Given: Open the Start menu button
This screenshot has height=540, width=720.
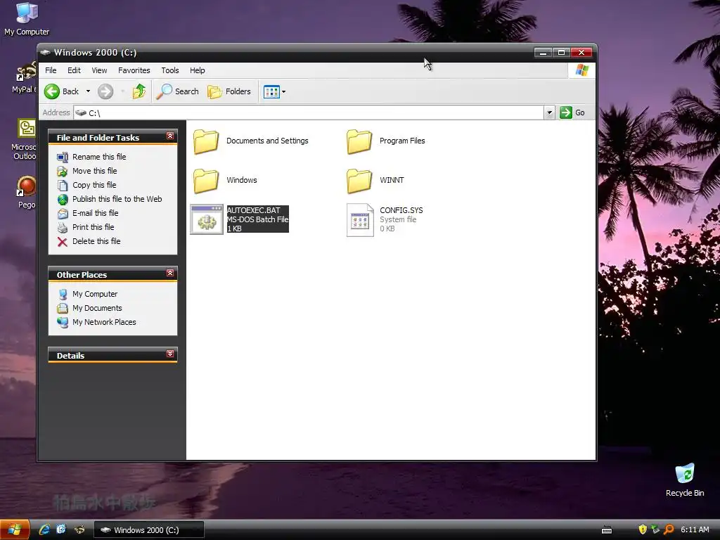Looking at the screenshot, I should point(15,530).
